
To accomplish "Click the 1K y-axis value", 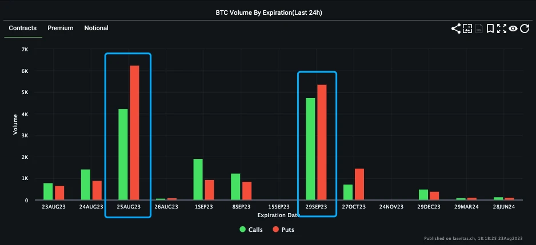I will point(25,178).
